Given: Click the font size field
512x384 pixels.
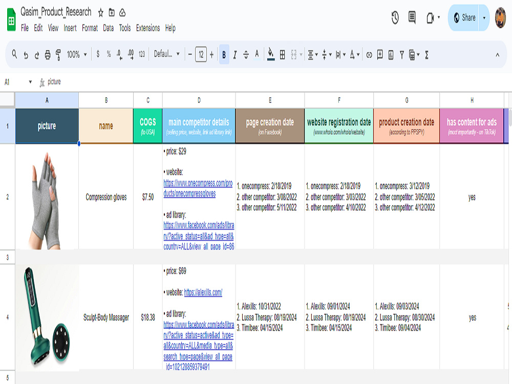Looking at the screenshot, I should tap(201, 55).
